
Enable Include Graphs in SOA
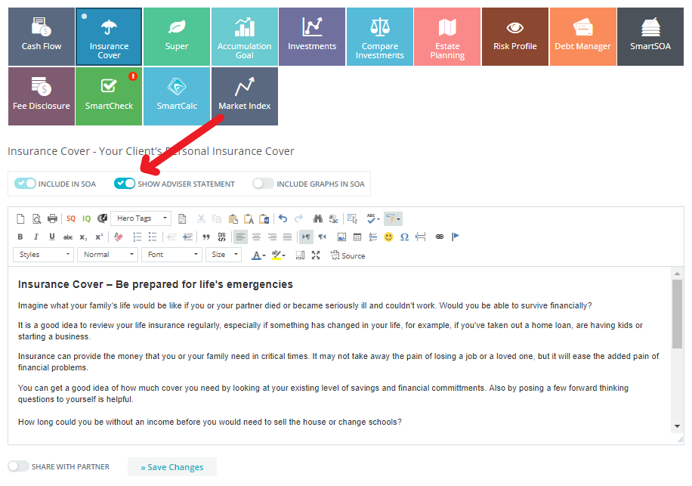click(x=263, y=184)
